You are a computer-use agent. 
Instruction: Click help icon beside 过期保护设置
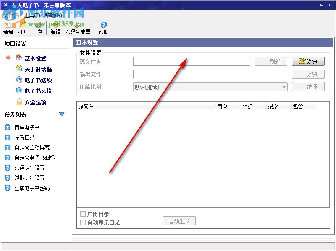(x=8, y=178)
